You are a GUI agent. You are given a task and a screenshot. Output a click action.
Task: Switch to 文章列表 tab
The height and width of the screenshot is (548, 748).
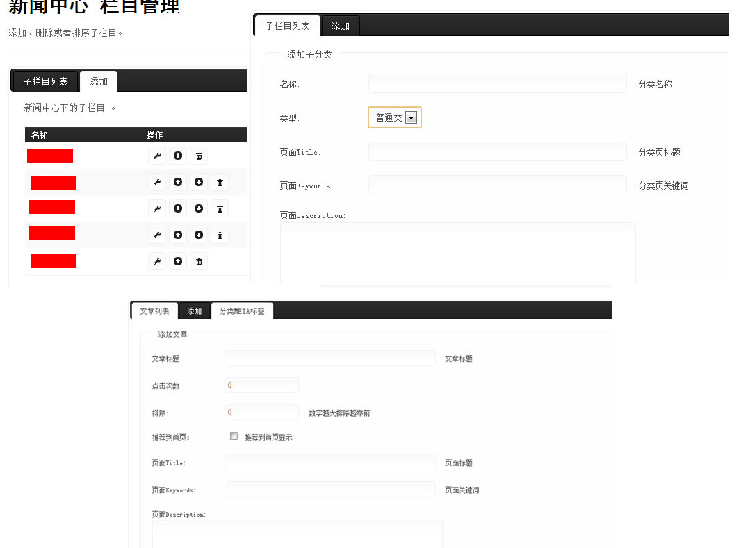154,311
